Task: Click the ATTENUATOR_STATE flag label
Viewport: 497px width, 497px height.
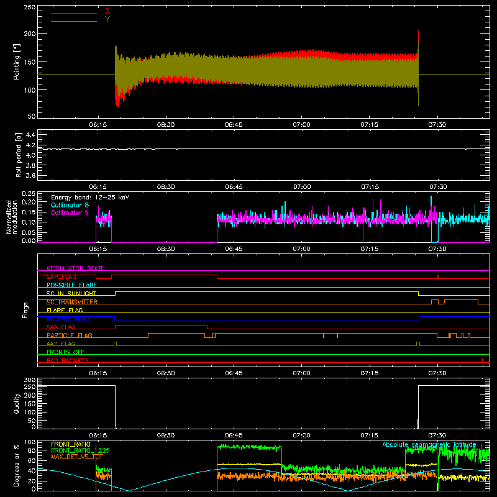Action: pos(75,268)
